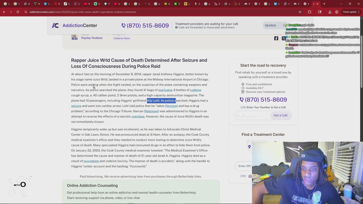The width and height of the screenshot is (363, 204).
Task: Click the sidebar (870) 515-8609 number
Action: tap(266, 99)
